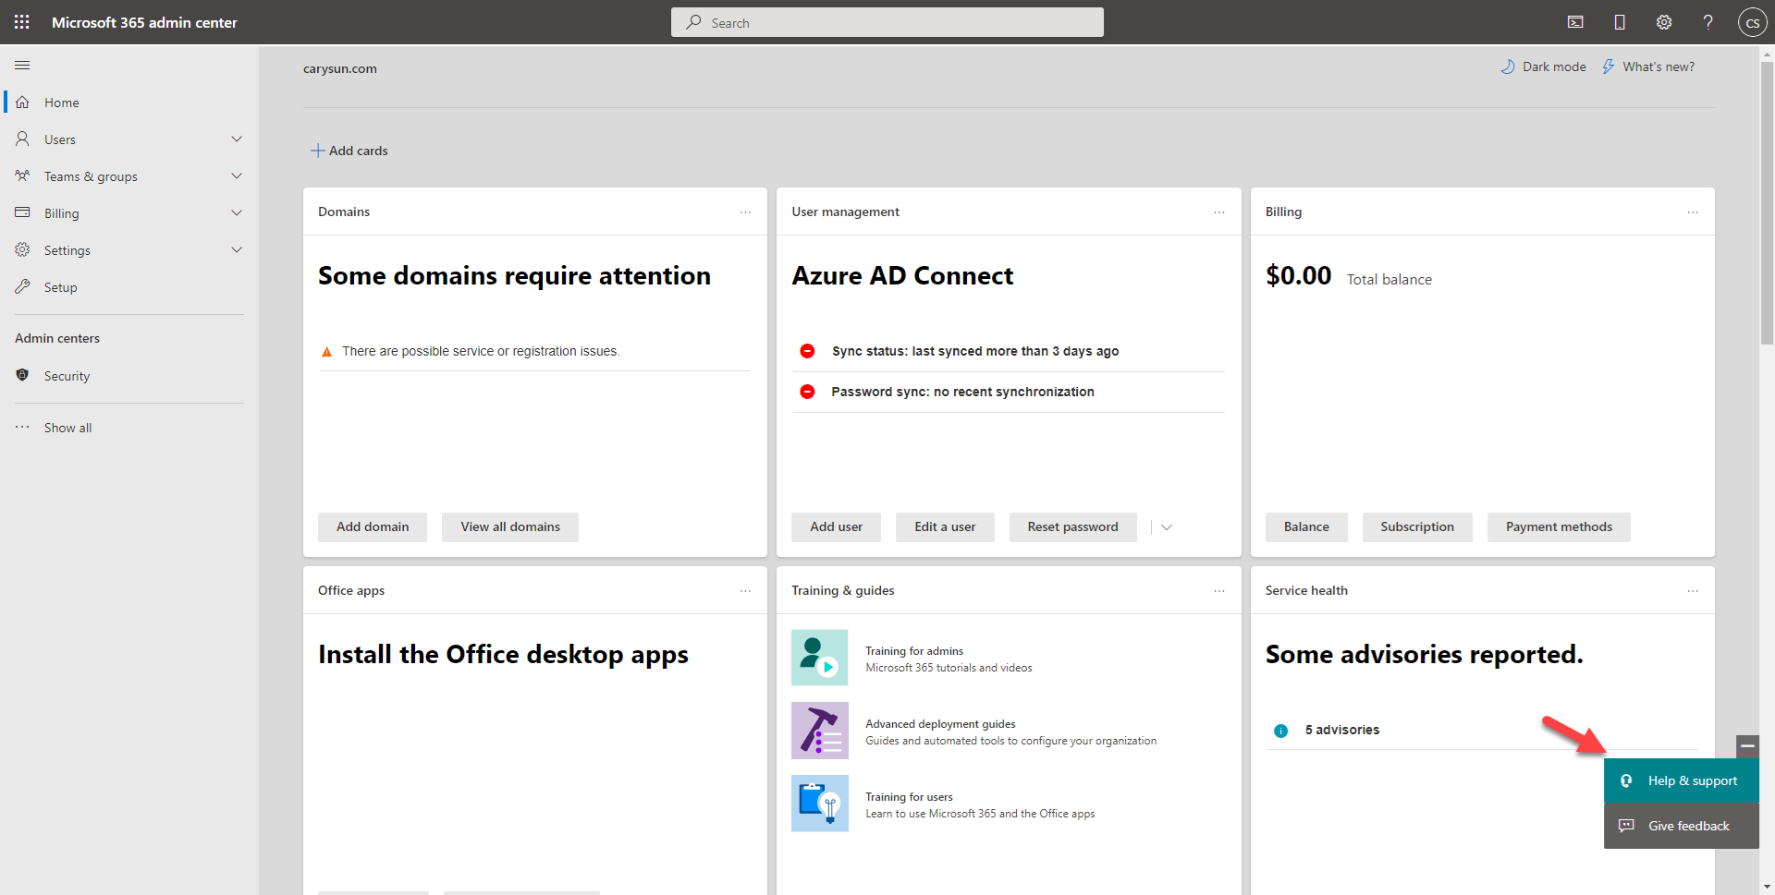Open the Cloud Shell icon in header
The image size is (1775, 895).
click(1575, 22)
